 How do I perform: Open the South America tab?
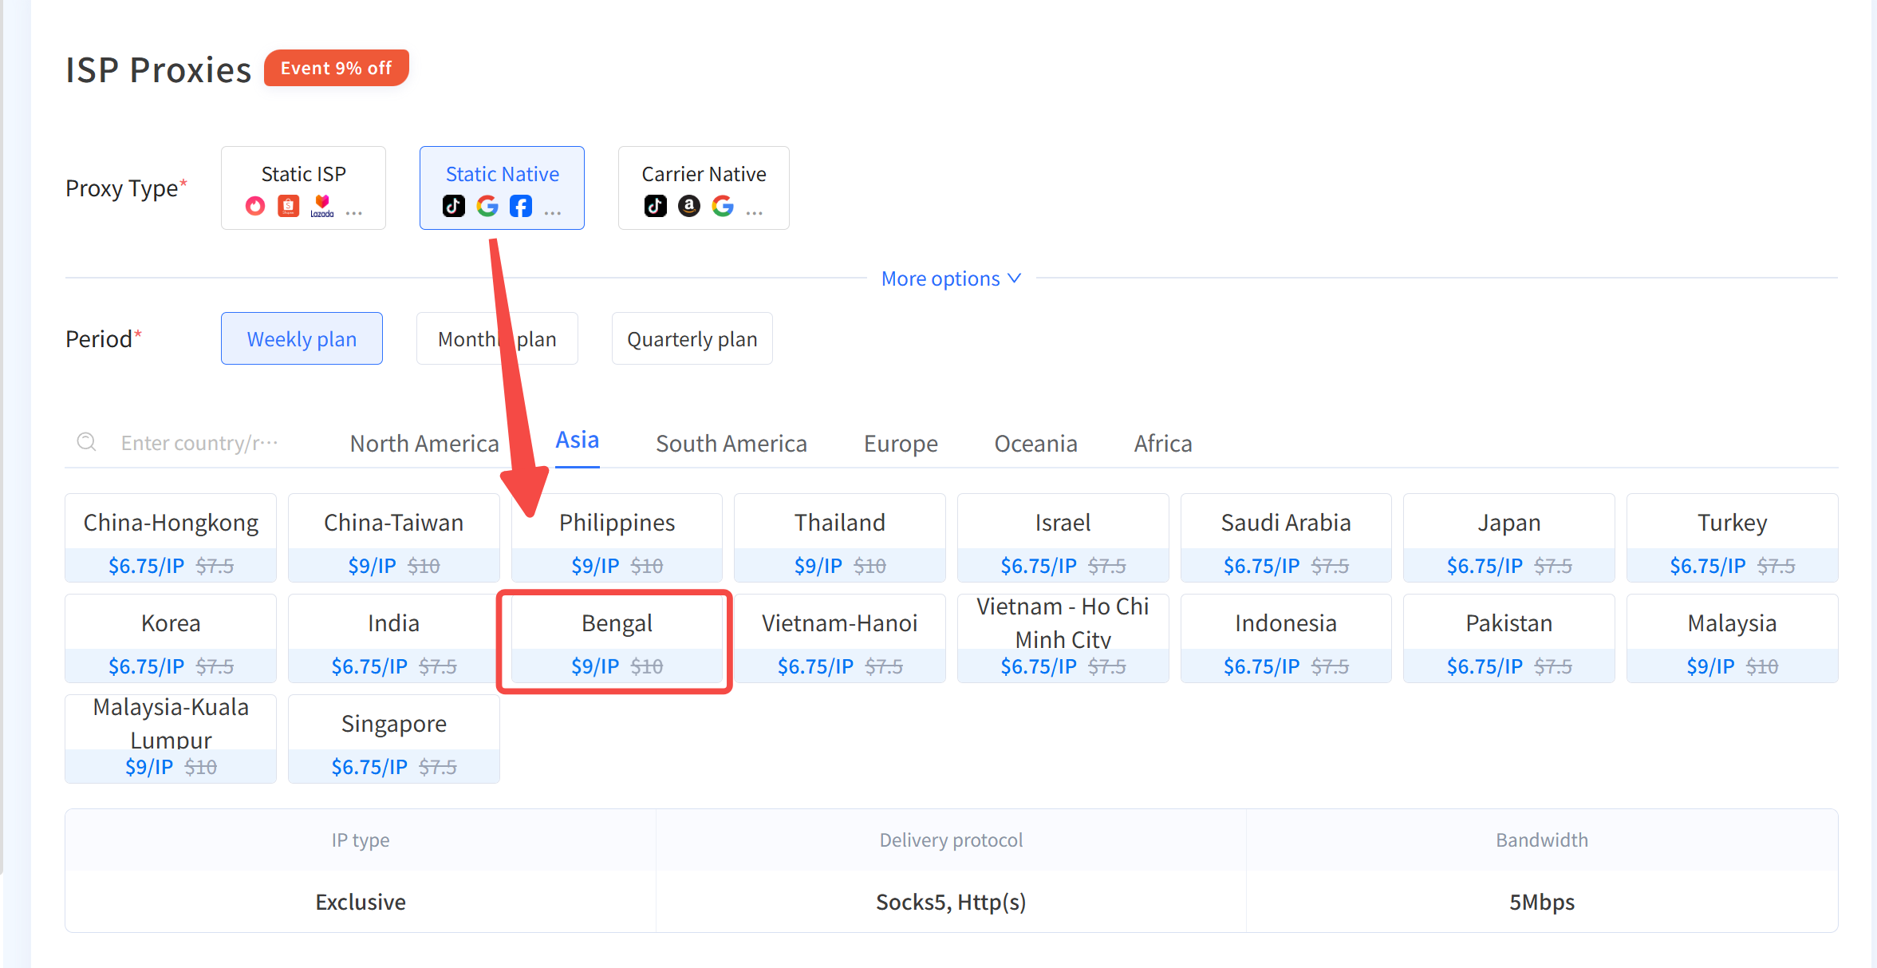731,444
